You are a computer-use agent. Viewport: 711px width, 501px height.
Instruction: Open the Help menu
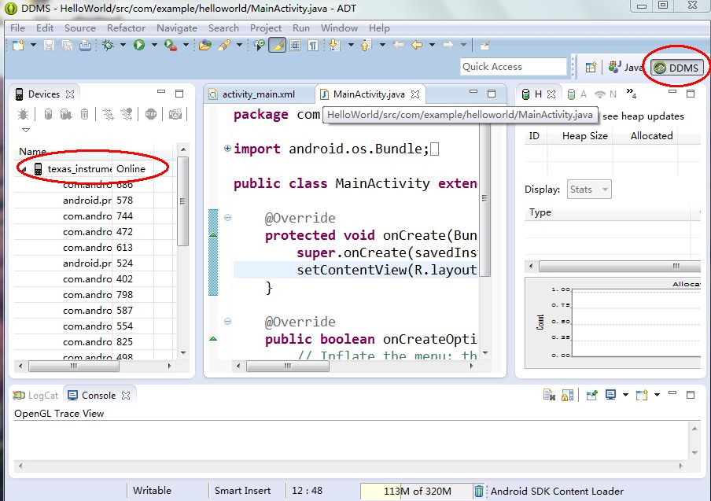coord(379,28)
